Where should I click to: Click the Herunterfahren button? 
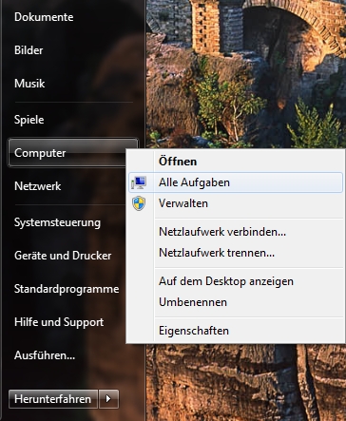click(x=53, y=399)
